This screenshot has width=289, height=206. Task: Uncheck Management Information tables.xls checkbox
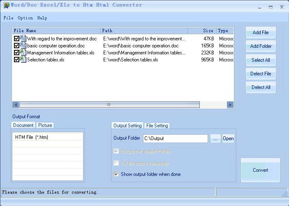pyautogui.click(x=16, y=53)
